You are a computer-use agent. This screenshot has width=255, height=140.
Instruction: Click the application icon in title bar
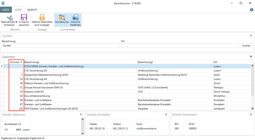tap(3, 3)
